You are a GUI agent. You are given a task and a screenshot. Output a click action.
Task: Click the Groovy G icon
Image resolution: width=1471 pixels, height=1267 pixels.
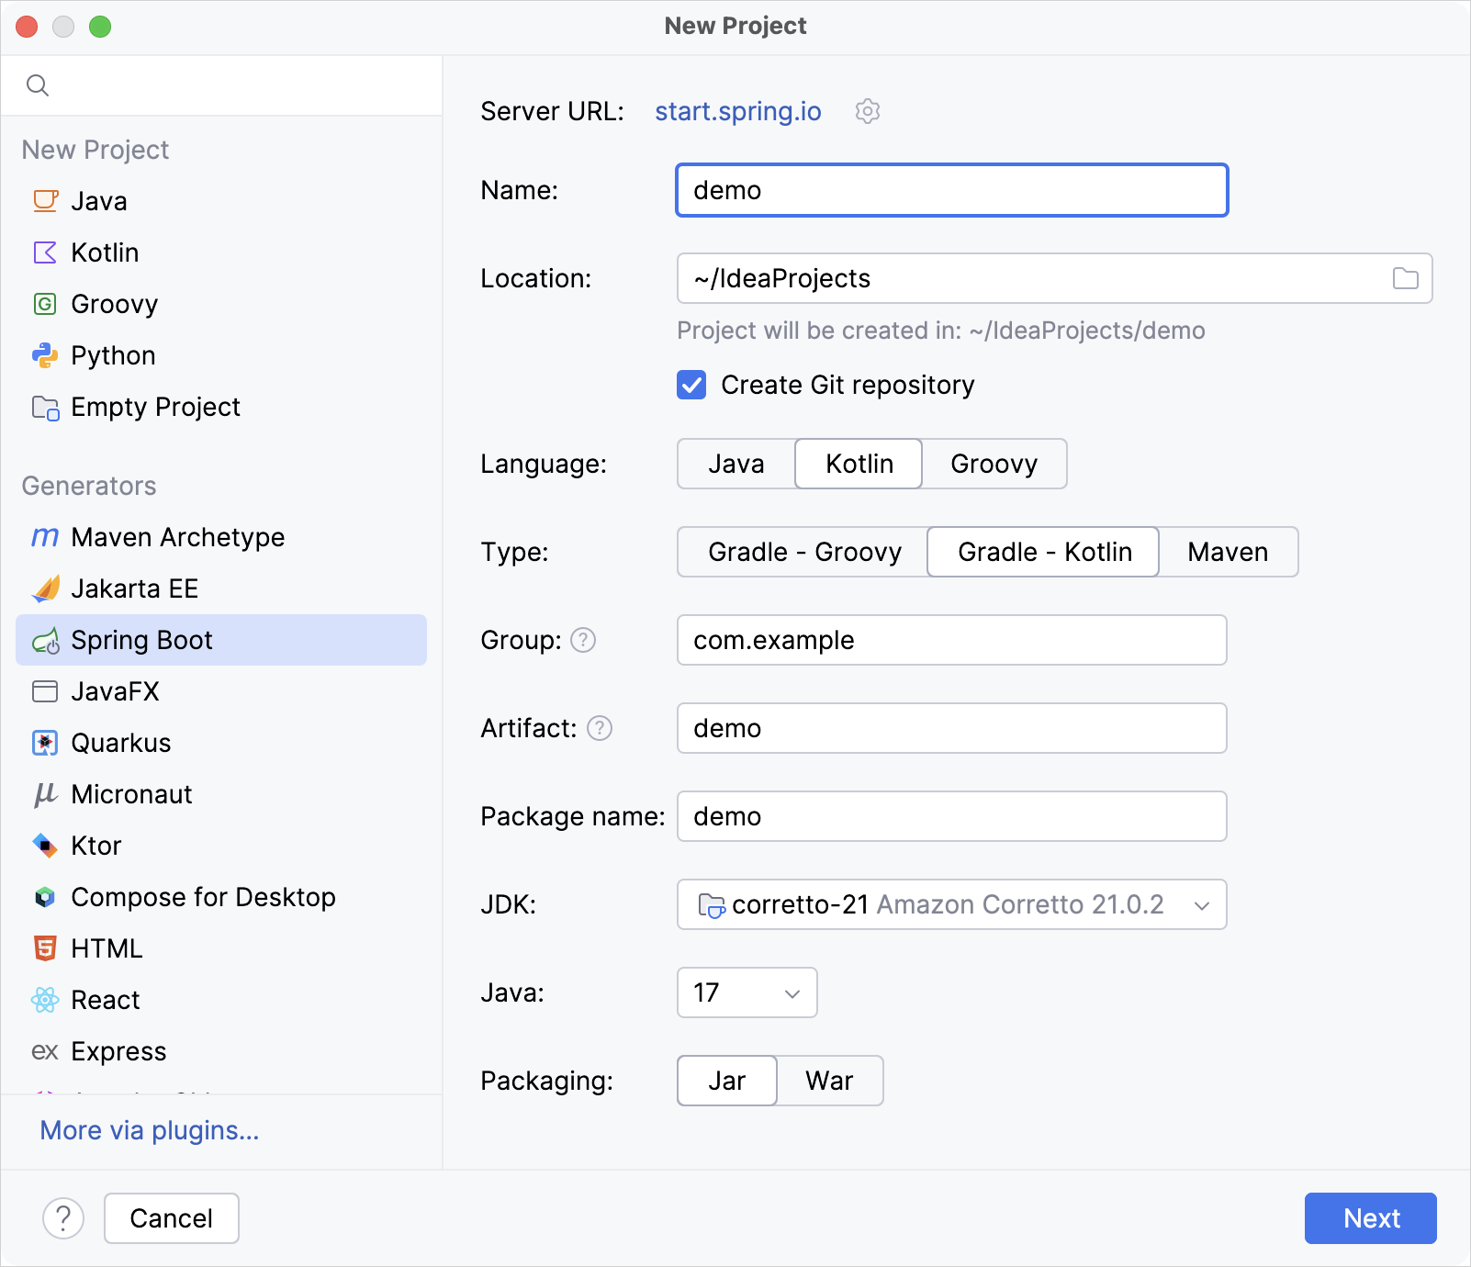point(45,304)
